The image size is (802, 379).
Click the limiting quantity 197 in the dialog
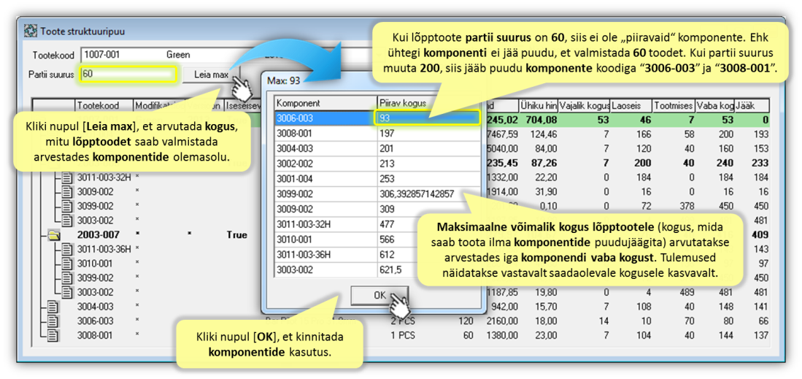point(387,133)
